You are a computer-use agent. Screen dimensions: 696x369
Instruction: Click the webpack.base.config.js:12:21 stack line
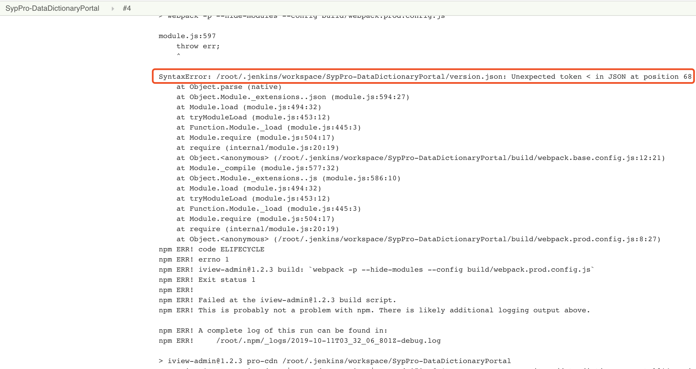click(x=421, y=158)
